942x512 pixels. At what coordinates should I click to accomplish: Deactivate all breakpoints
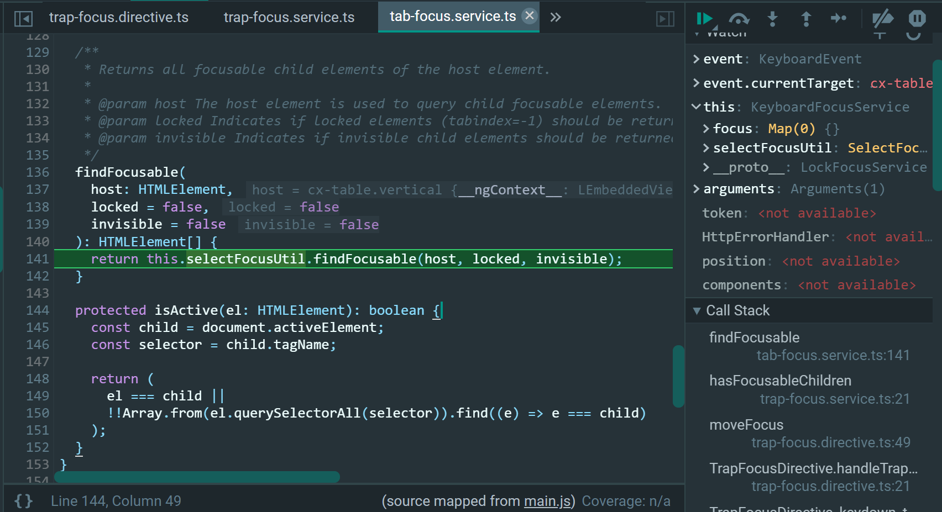pyautogui.click(x=882, y=18)
